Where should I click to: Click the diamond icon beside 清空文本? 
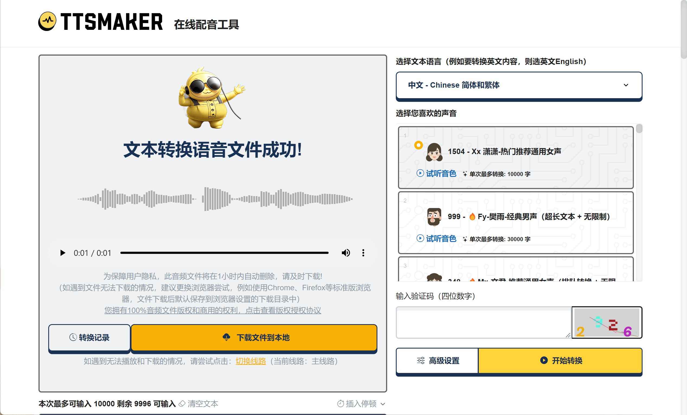tap(182, 404)
